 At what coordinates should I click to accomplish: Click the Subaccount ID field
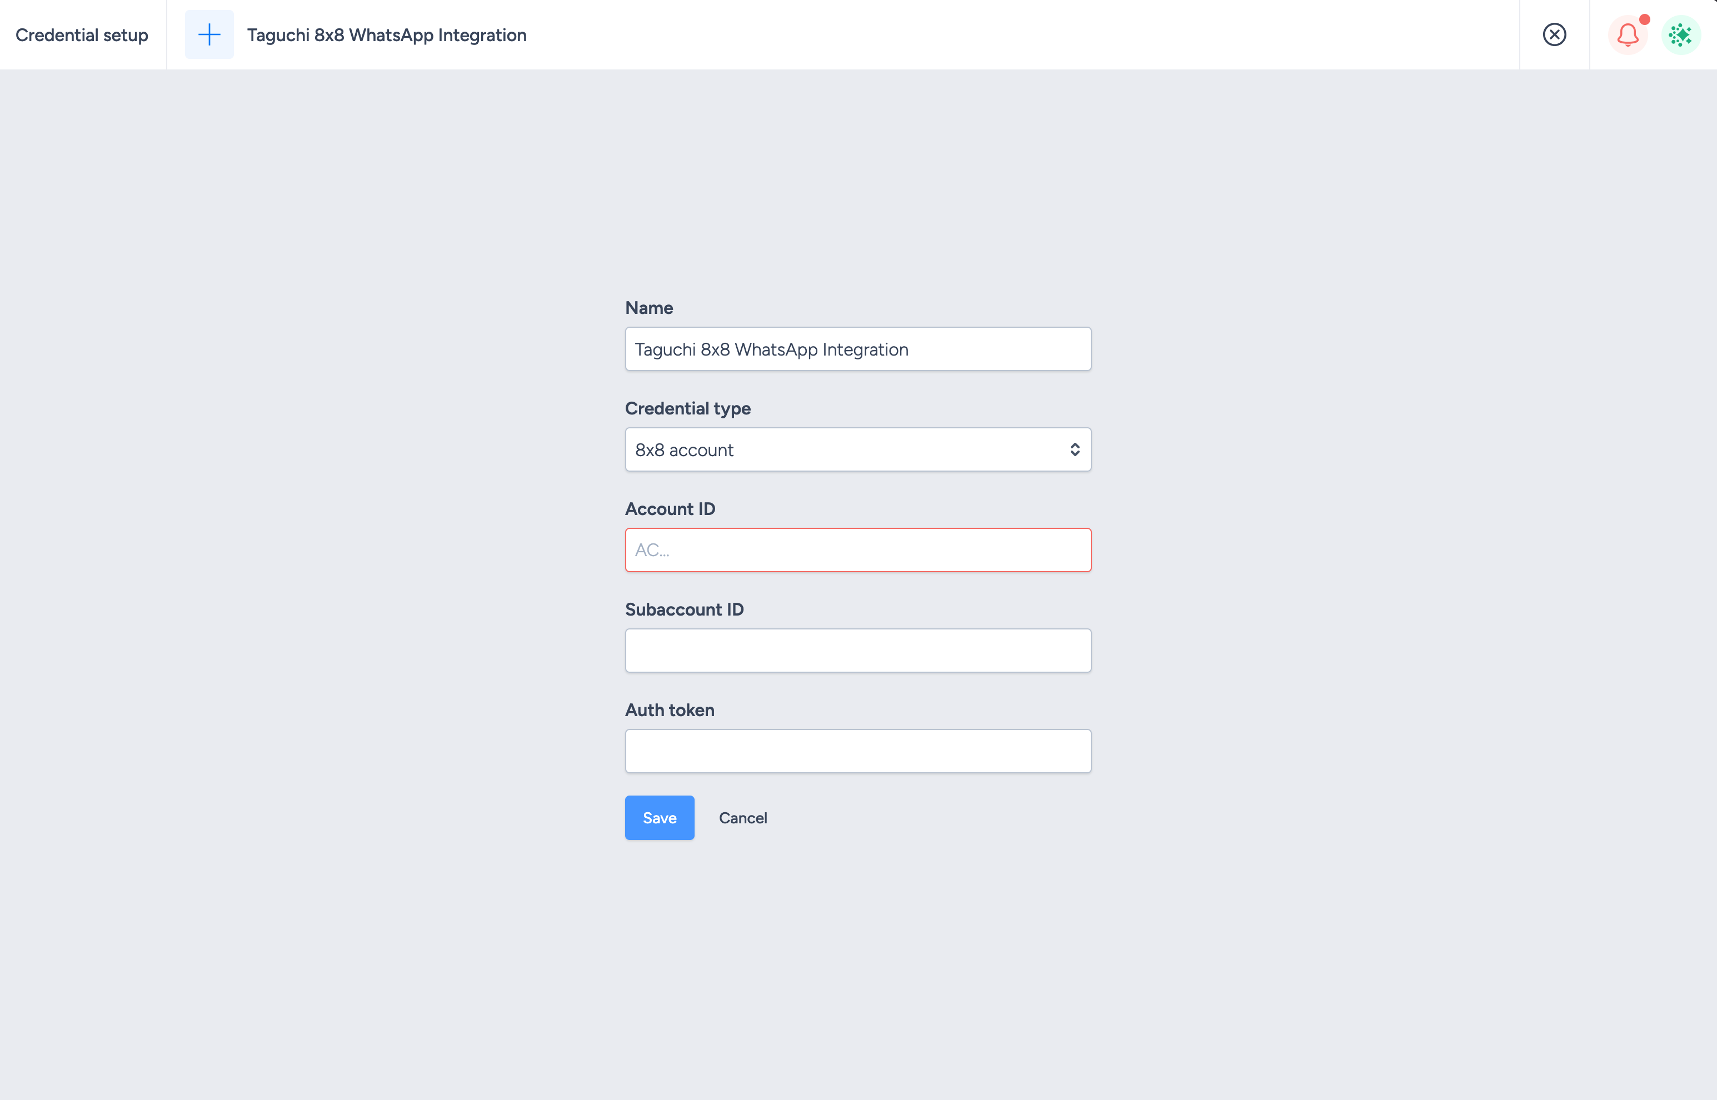858,650
